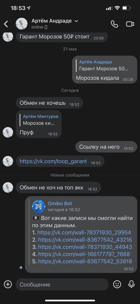Record a voice message with microphone icon
This screenshot has height=304, width=140.
[132, 284]
